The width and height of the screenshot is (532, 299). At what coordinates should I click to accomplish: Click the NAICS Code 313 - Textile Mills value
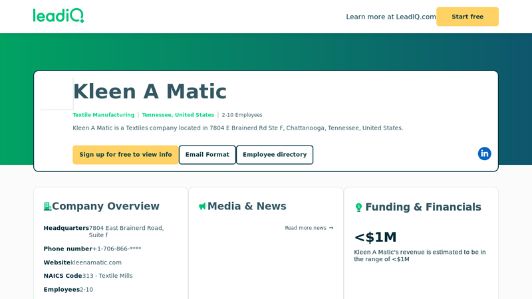click(107, 276)
